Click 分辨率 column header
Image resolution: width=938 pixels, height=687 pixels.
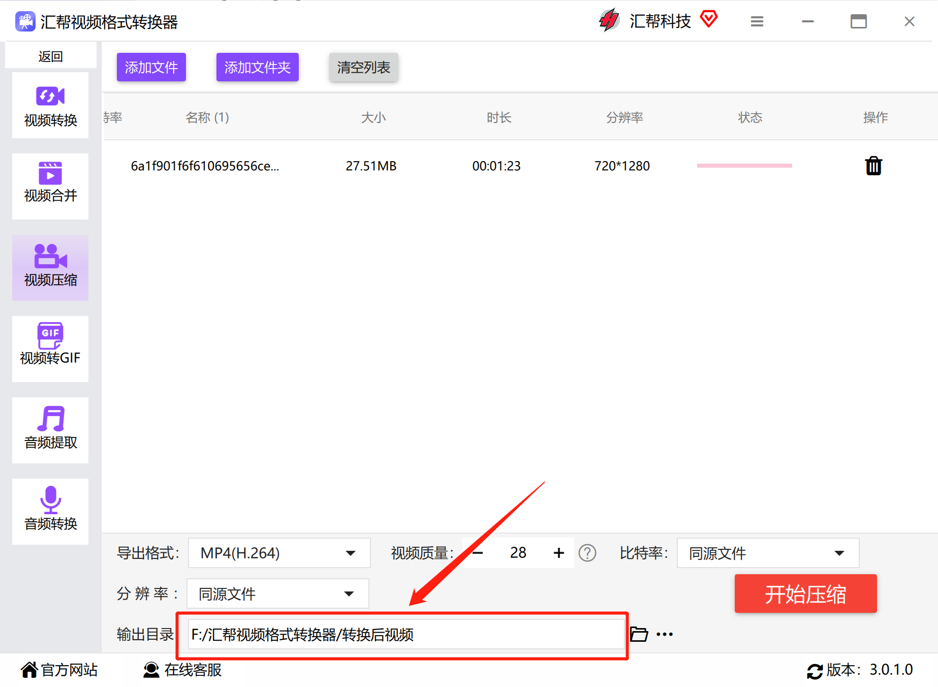(x=624, y=118)
